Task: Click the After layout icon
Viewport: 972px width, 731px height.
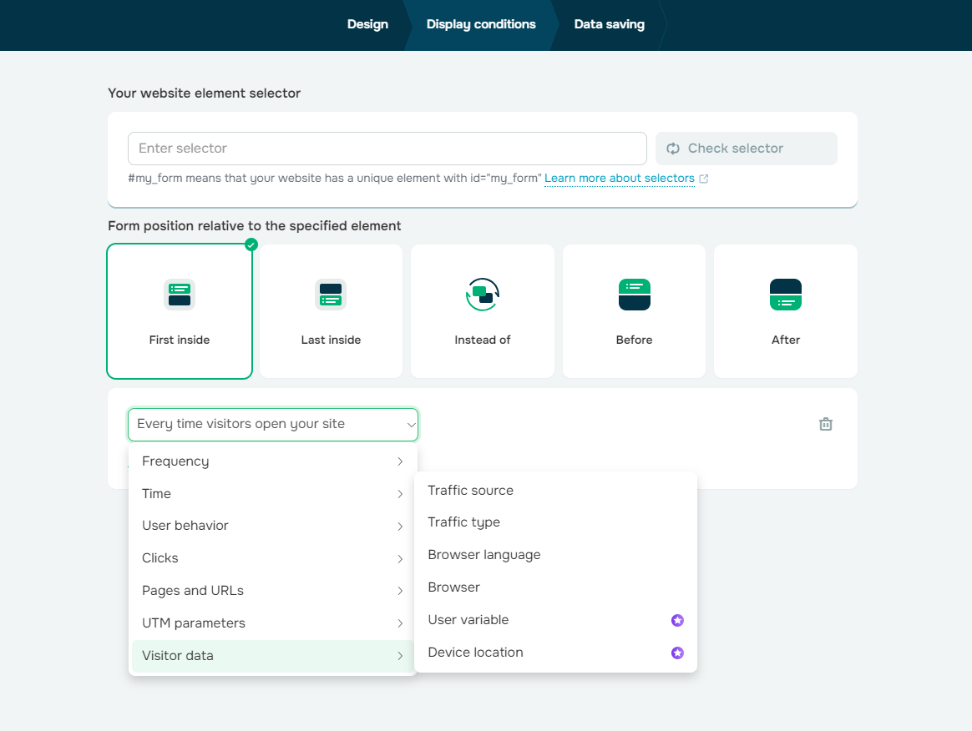Action: pos(786,295)
